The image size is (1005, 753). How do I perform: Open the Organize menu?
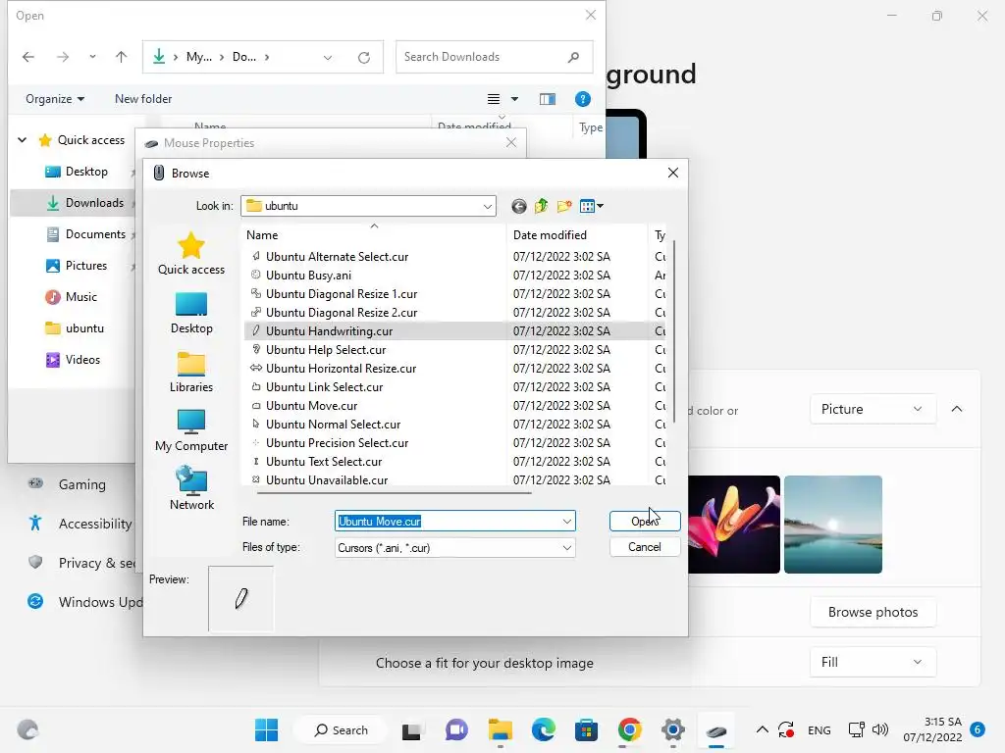55,99
